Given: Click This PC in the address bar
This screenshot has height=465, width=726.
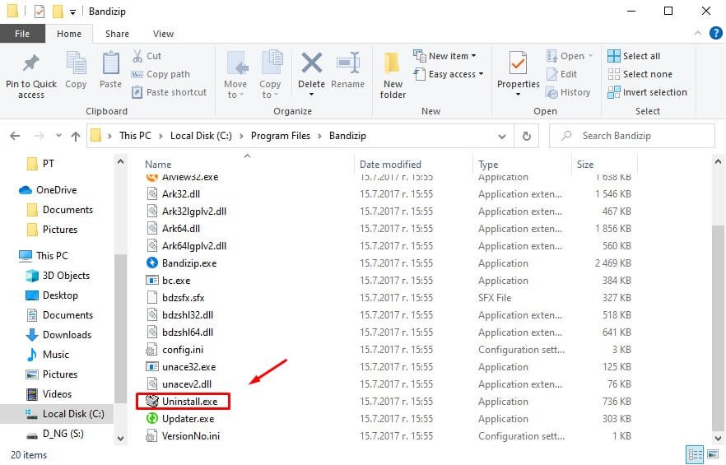Looking at the screenshot, I should pos(135,136).
